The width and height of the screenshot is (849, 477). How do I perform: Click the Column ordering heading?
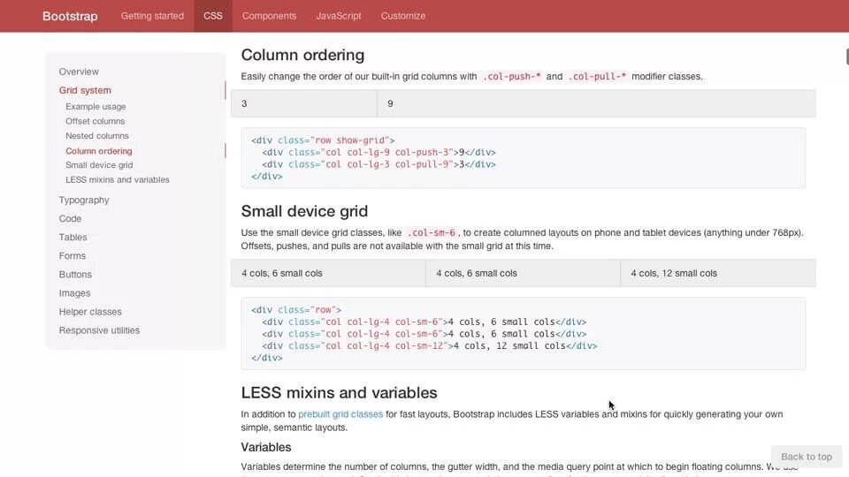tap(302, 55)
